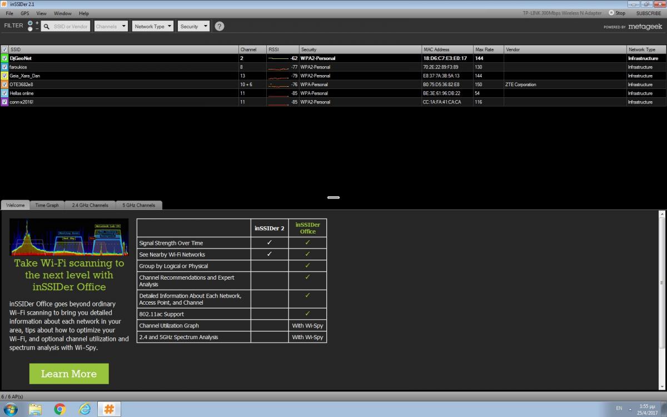The height and width of the screenshot is (417, 667).
Task: Open the Channels filter dropdown
Action: click(x=111, y=26)
